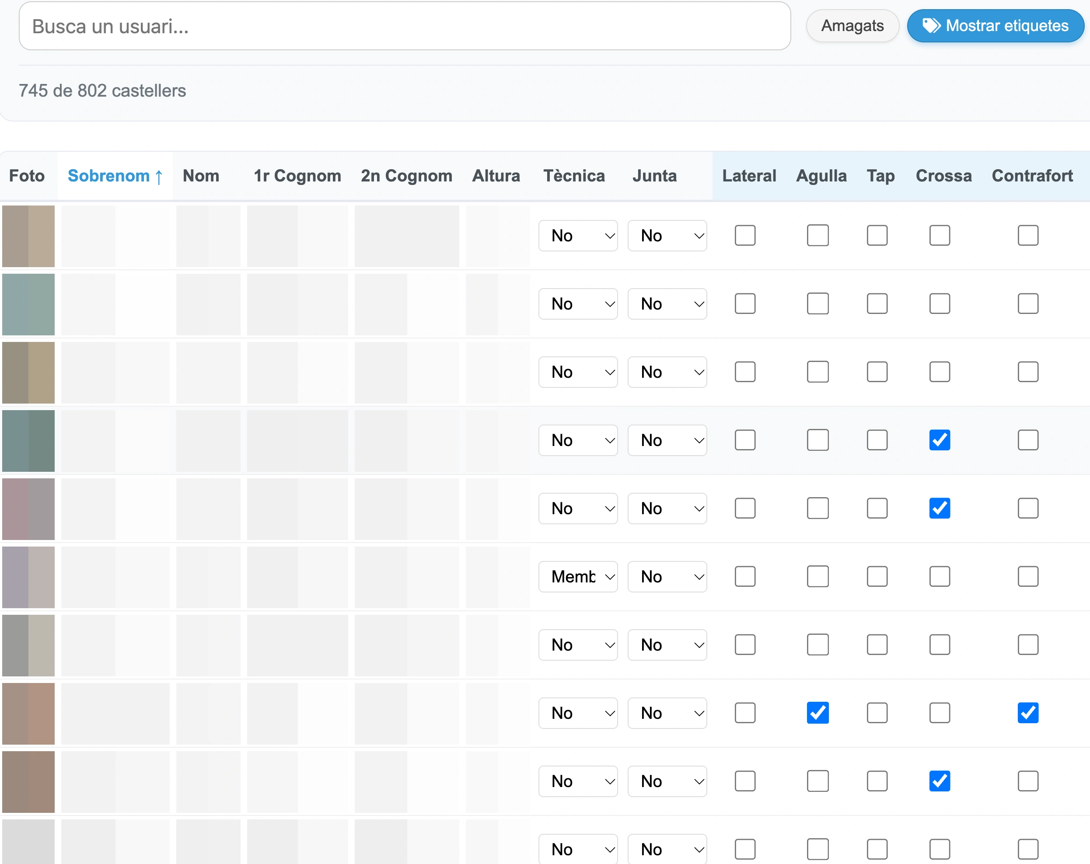1090x864 pixels.
Task: Click the Lateral column header
Action: 749,176
